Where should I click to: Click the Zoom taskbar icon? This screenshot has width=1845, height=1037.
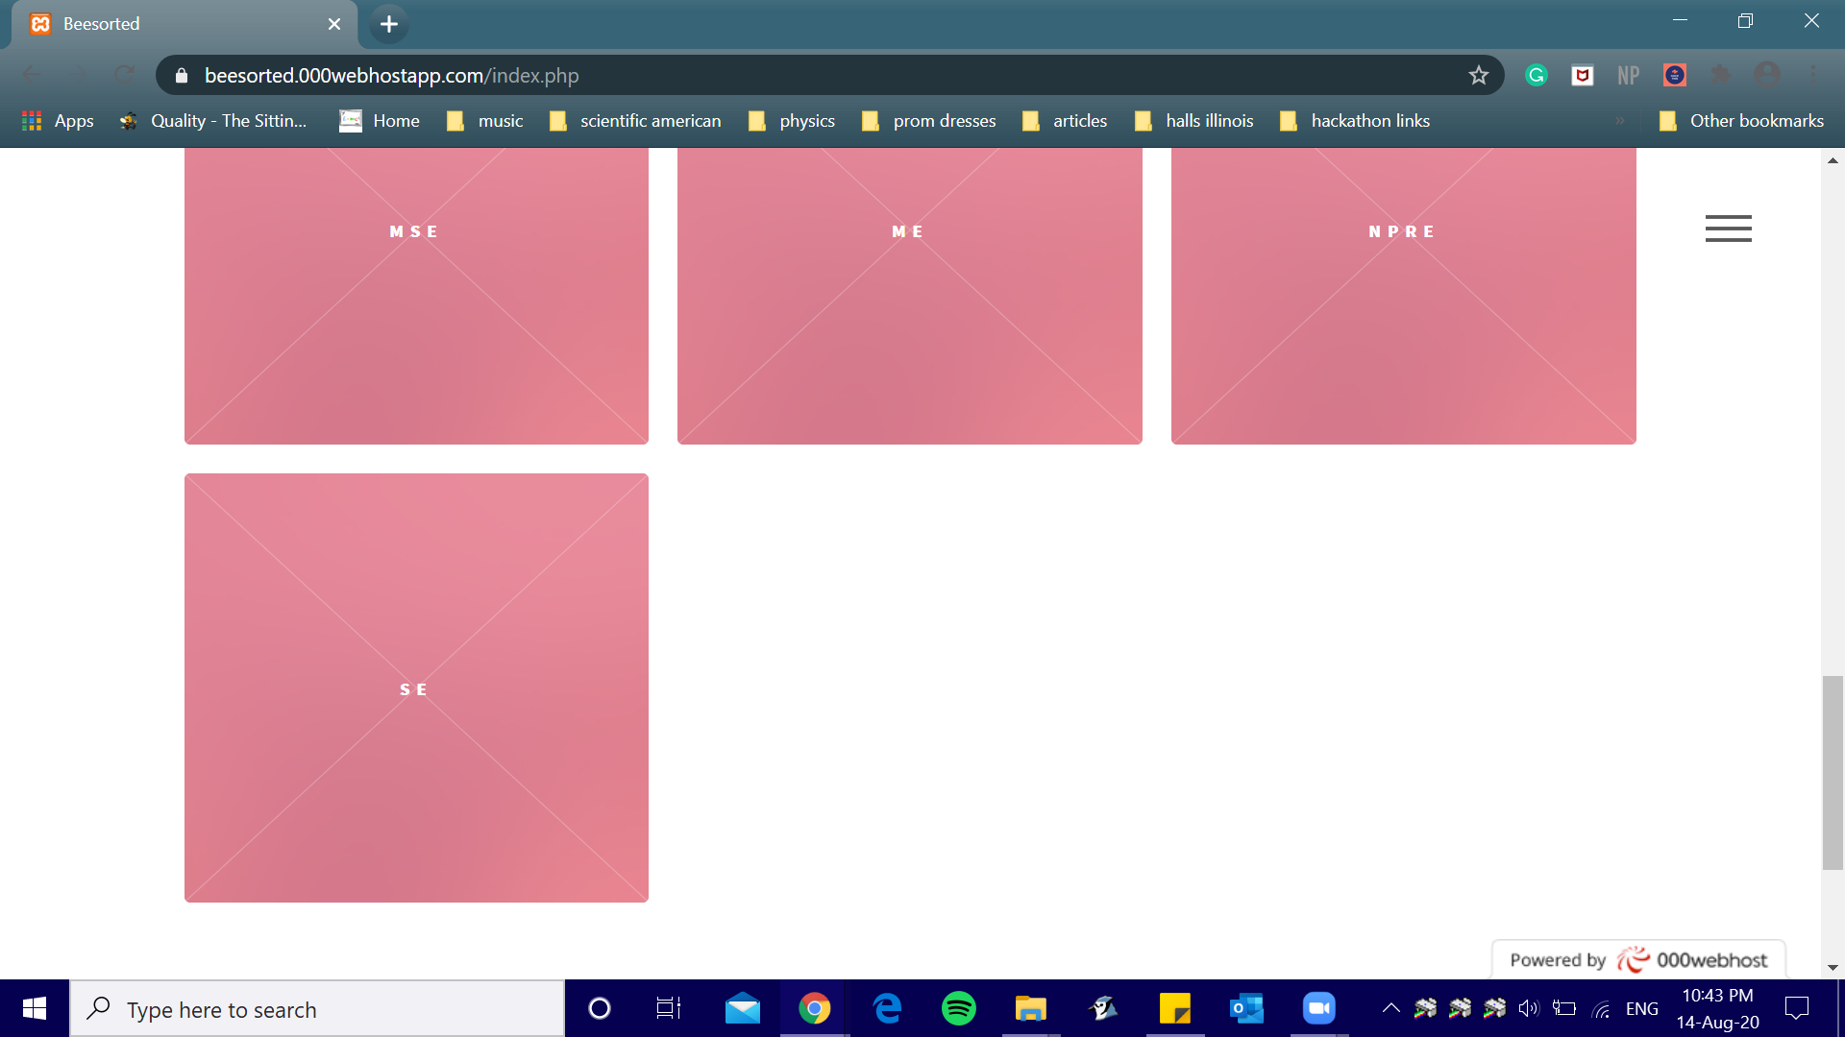1318,1008
